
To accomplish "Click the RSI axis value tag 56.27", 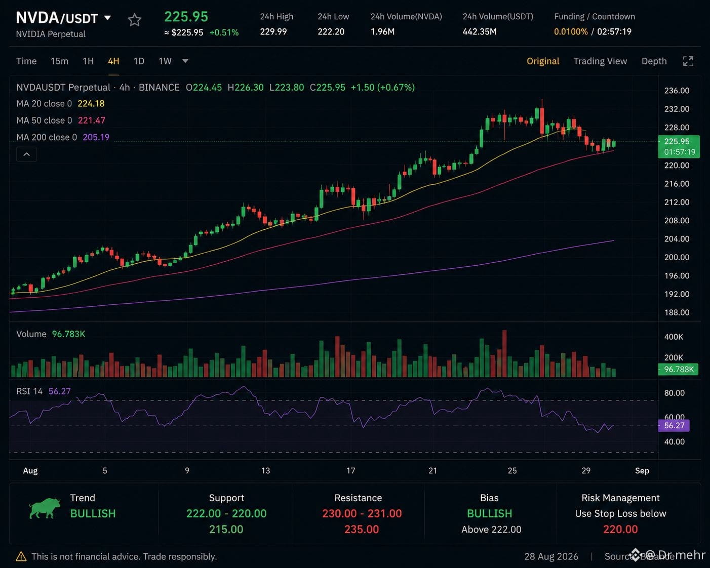I will [674, 426].
